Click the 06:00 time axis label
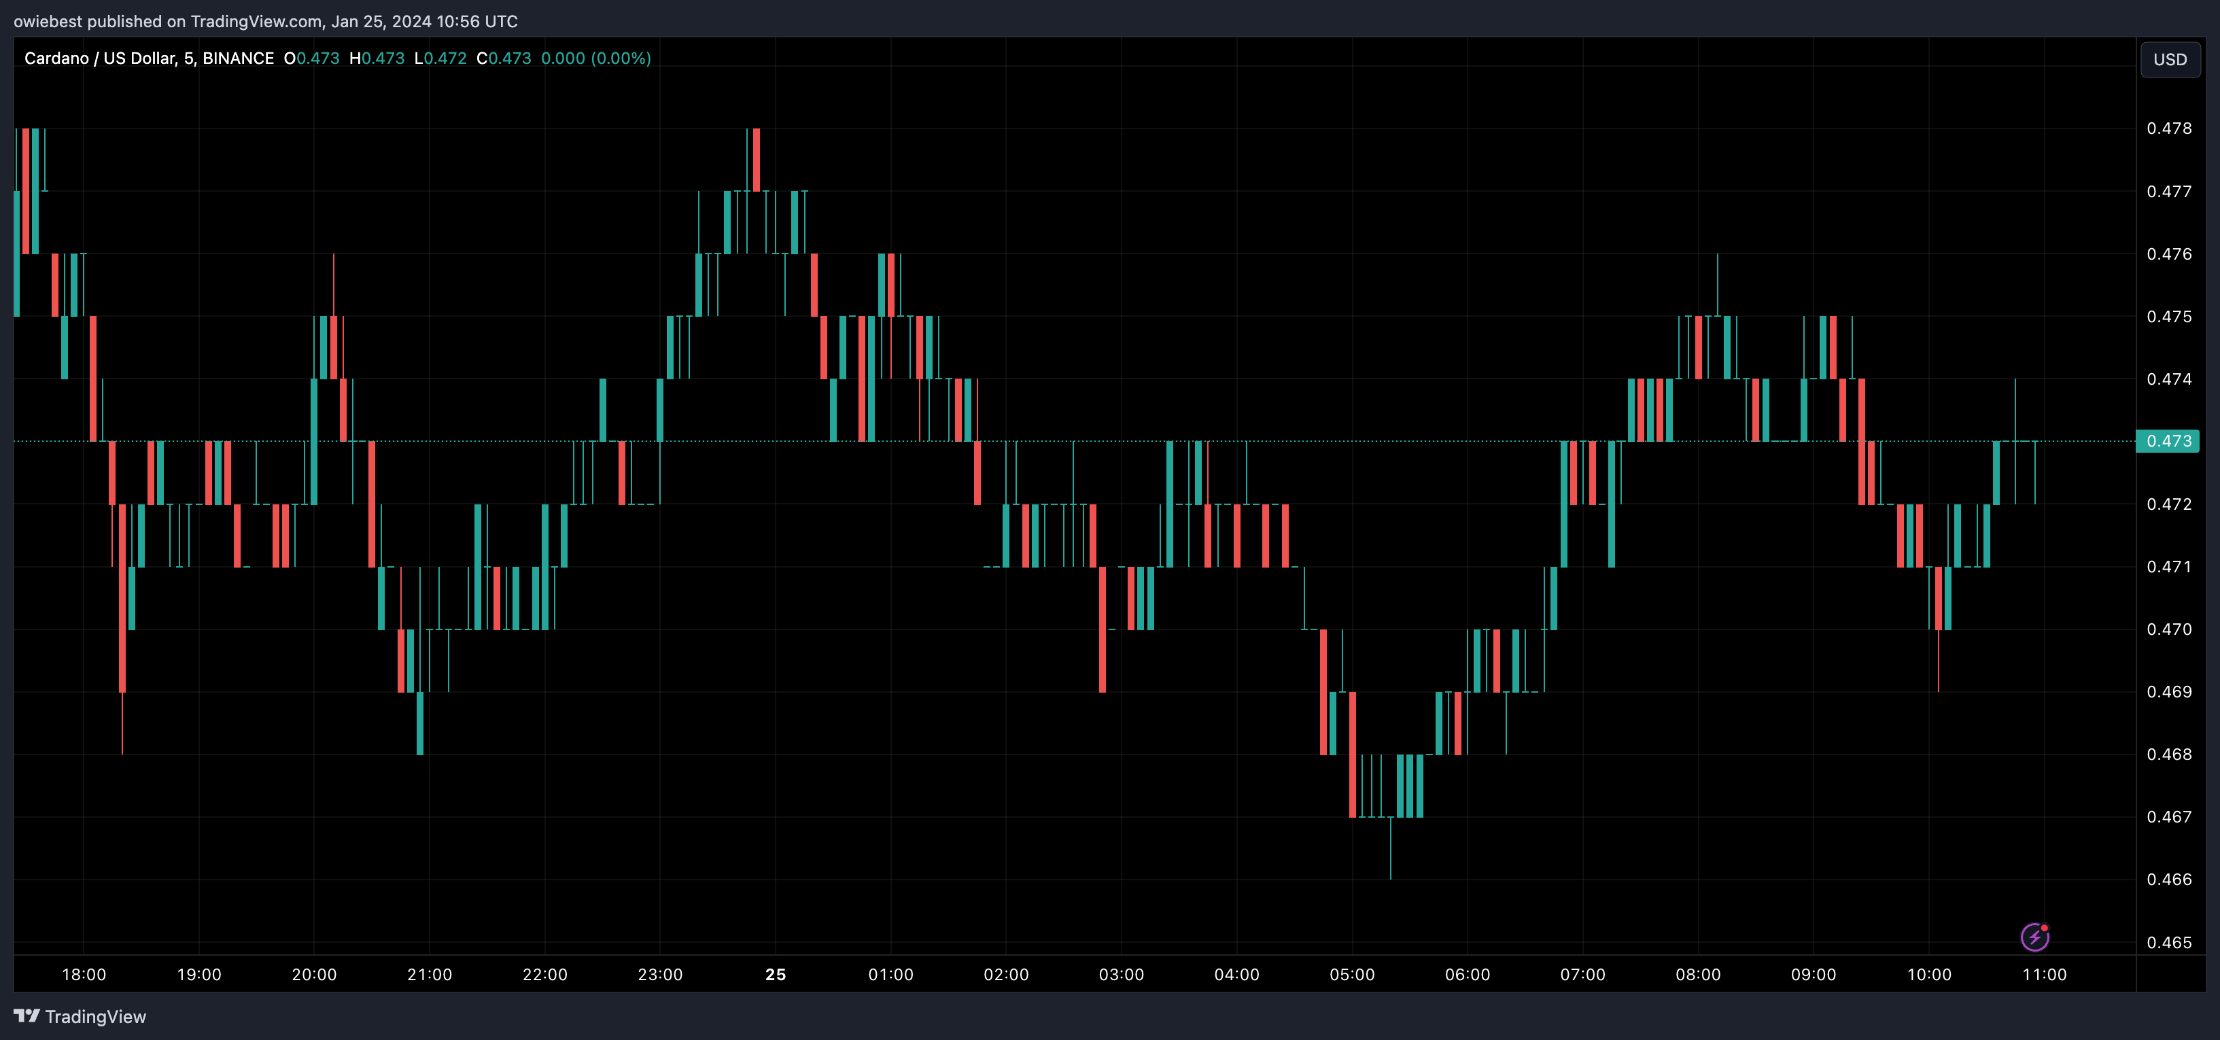 (1468, 975)
